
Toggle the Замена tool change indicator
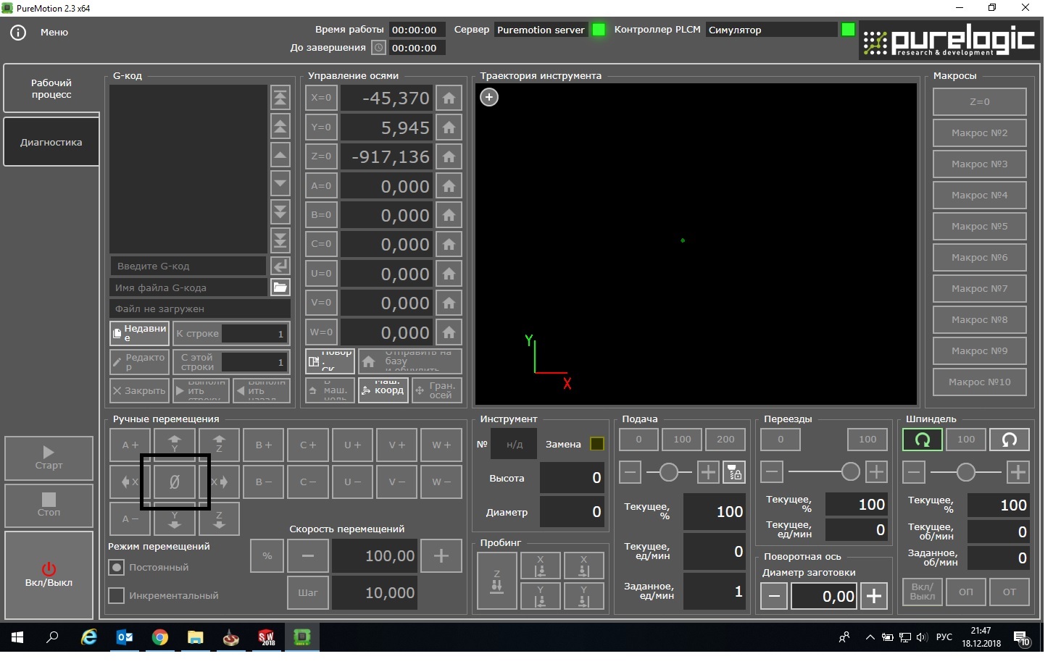click(x=597, y=444)
